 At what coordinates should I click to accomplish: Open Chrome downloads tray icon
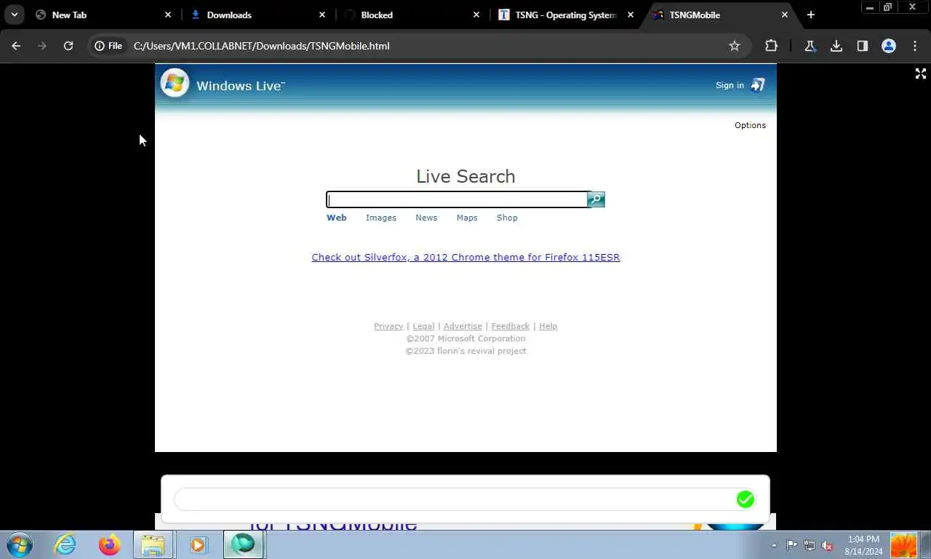pyautogui.click(x=836, y=46)
